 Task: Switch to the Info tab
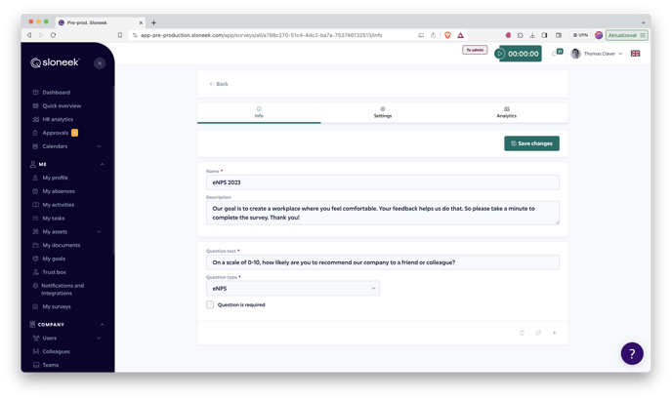(x=259, y=112)
